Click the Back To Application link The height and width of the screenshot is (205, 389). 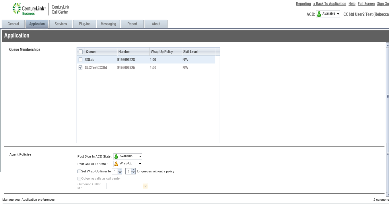tap(330, 4)
